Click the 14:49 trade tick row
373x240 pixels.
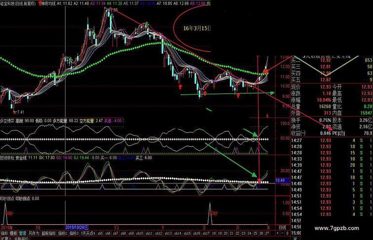[332, 190]
